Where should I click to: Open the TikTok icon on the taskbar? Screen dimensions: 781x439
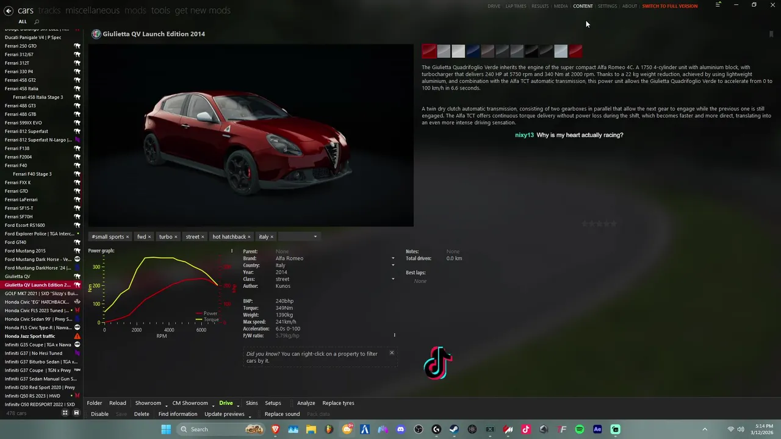[x=526, y=429]
